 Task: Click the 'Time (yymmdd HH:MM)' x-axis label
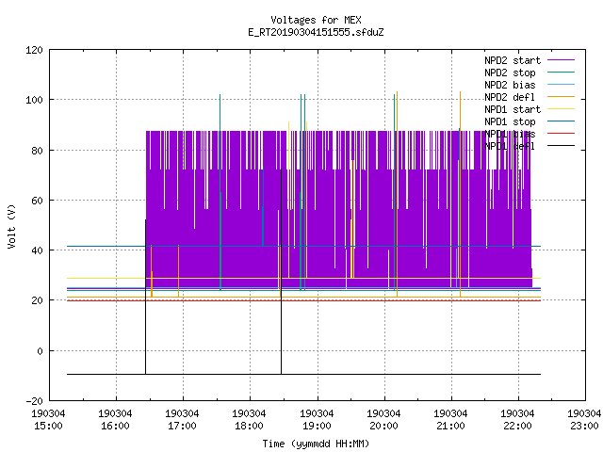(x=316, y=444)
